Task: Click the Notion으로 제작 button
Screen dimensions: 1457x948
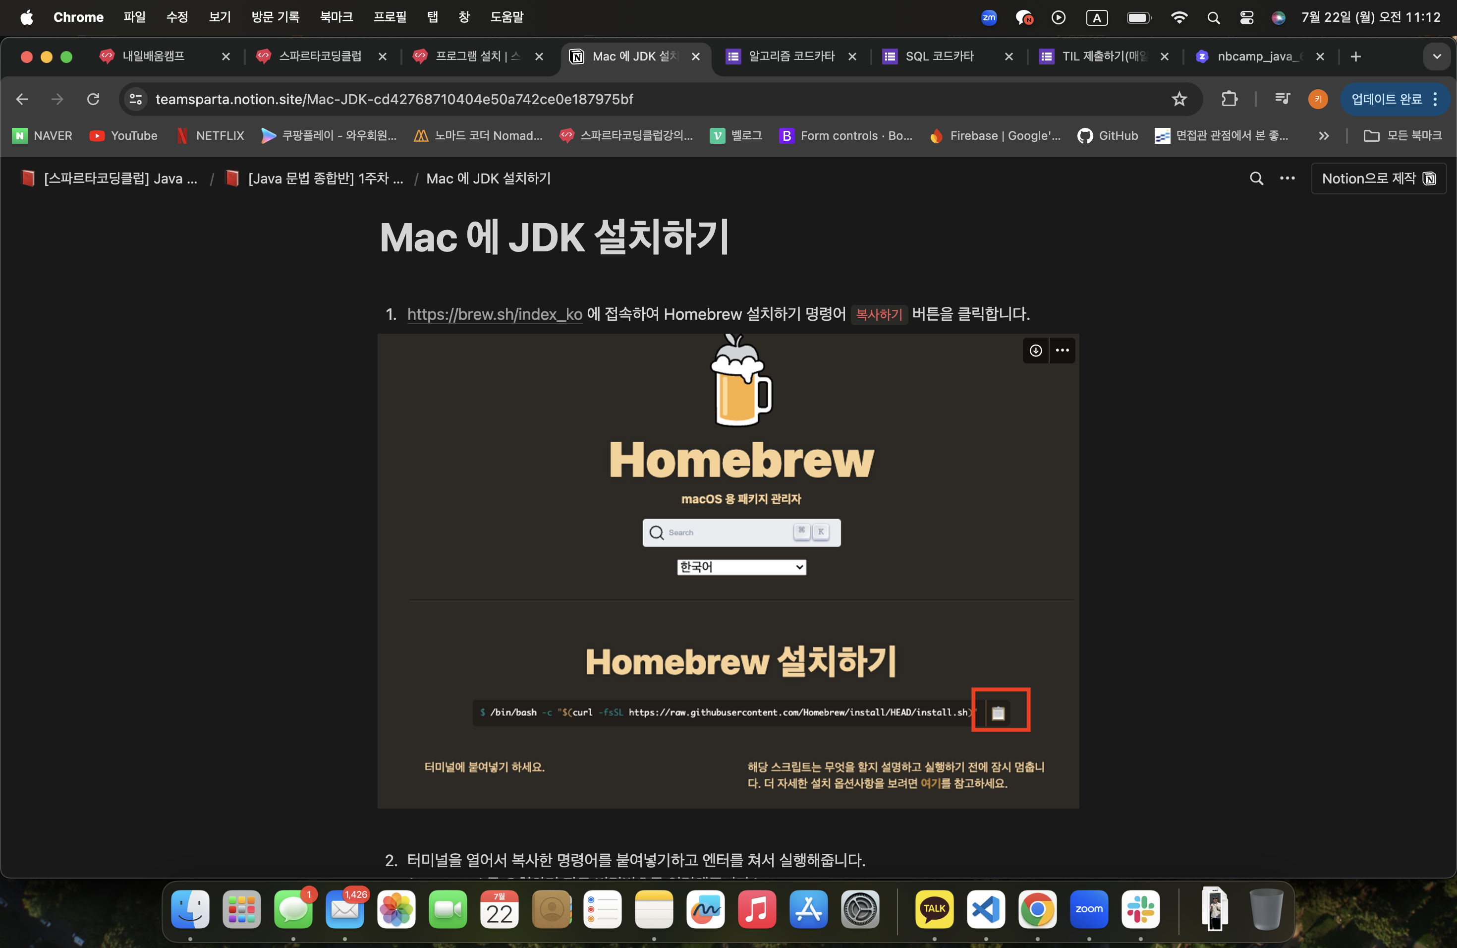Action: 1379,178
